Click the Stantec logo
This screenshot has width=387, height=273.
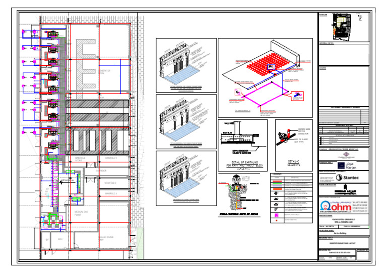348,178
